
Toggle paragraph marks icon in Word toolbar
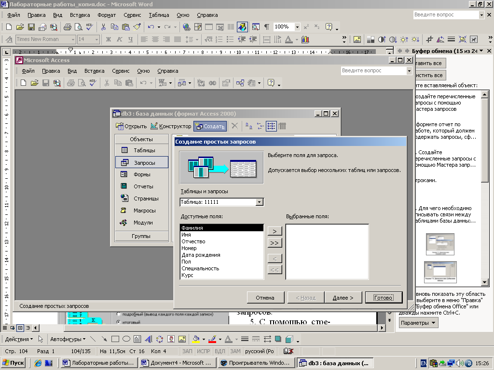point(266,27)
